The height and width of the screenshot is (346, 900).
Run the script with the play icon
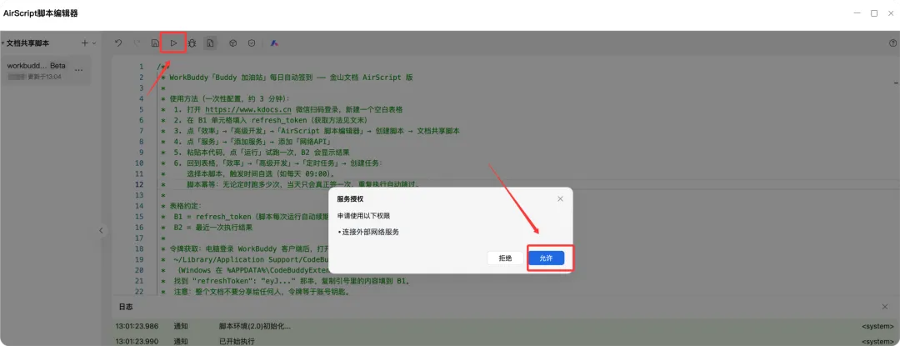pyautogui.click(x=173, y=43)
